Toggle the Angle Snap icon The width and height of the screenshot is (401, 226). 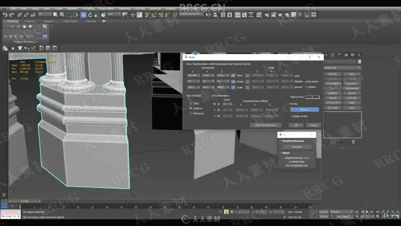pos(154,15)
